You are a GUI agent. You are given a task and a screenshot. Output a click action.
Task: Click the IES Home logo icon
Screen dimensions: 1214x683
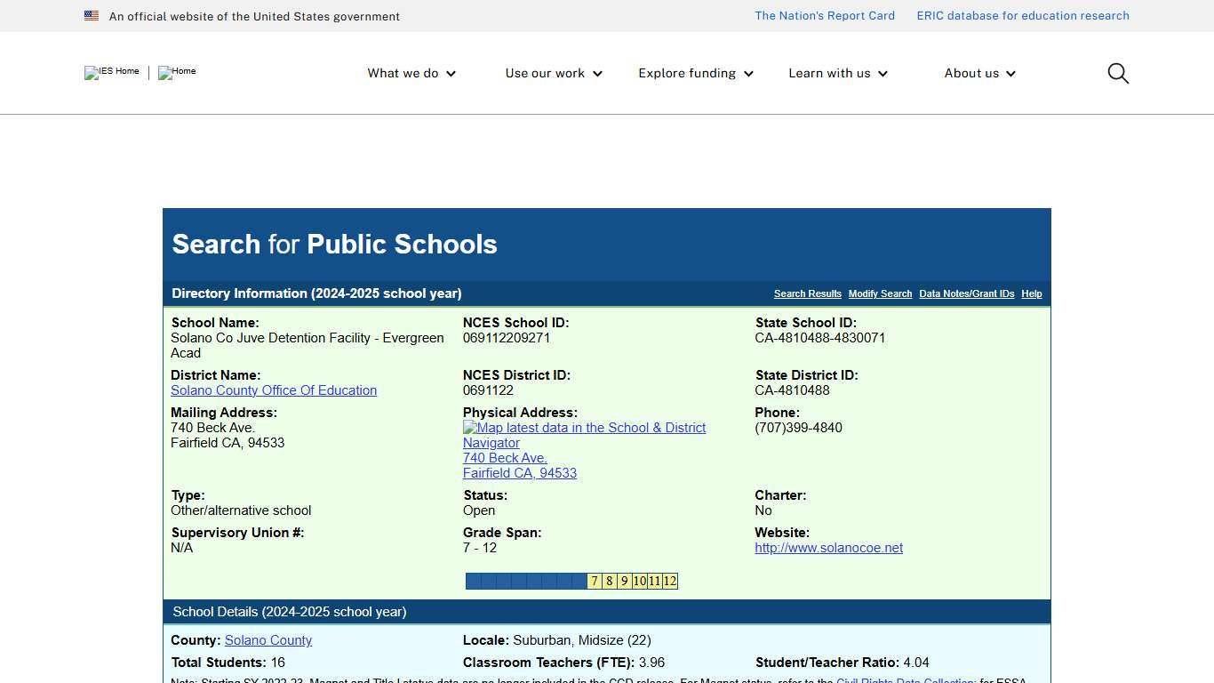[110, 73]
